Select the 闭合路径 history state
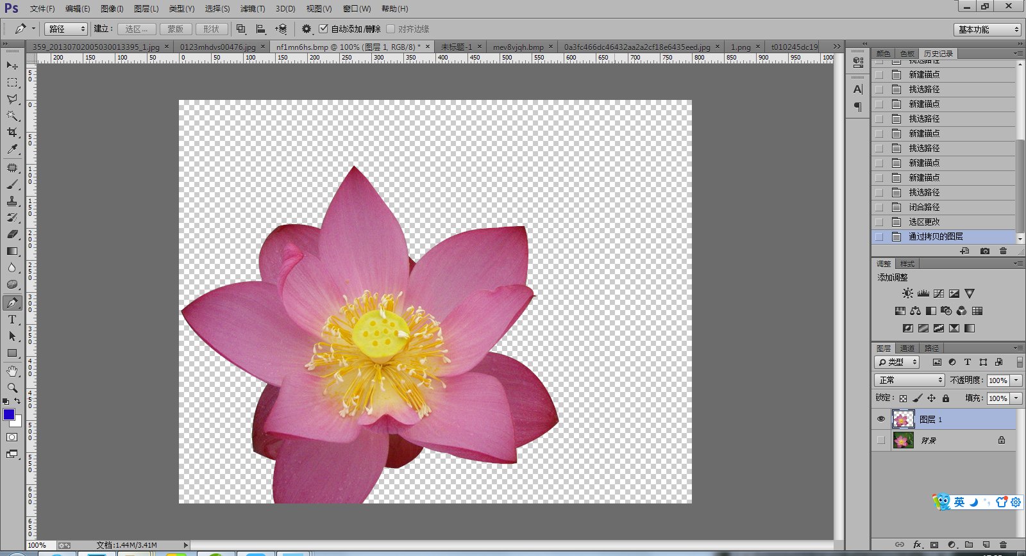Image resolution: width=1026 pixels, height=556 pixels. tap(924, 207)
